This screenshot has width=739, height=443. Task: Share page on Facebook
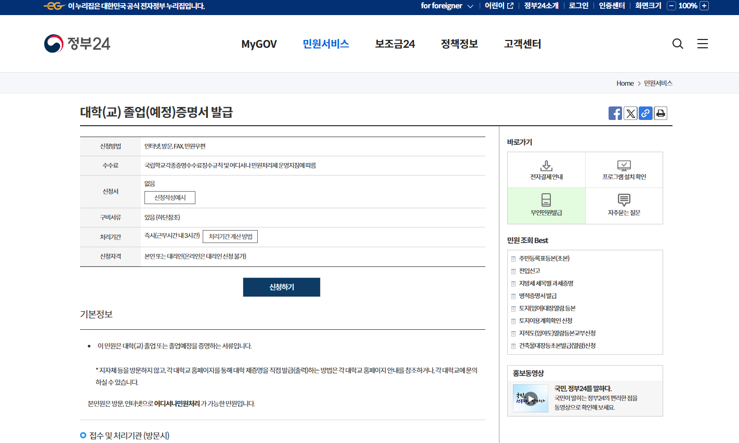click(x=615, y=113)
